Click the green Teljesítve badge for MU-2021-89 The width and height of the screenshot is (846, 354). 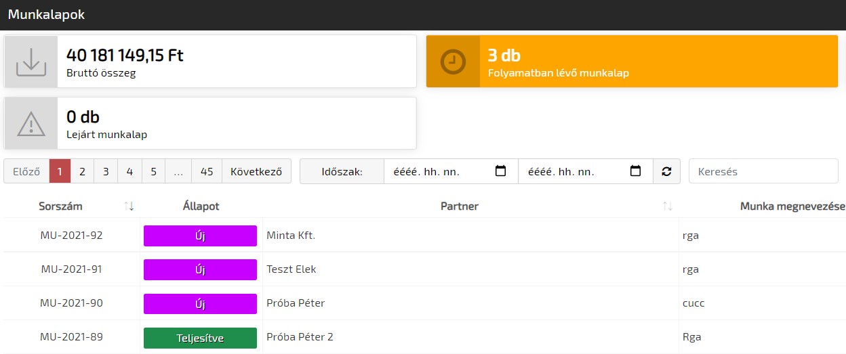pyautogui.click(x=200, y=338)
